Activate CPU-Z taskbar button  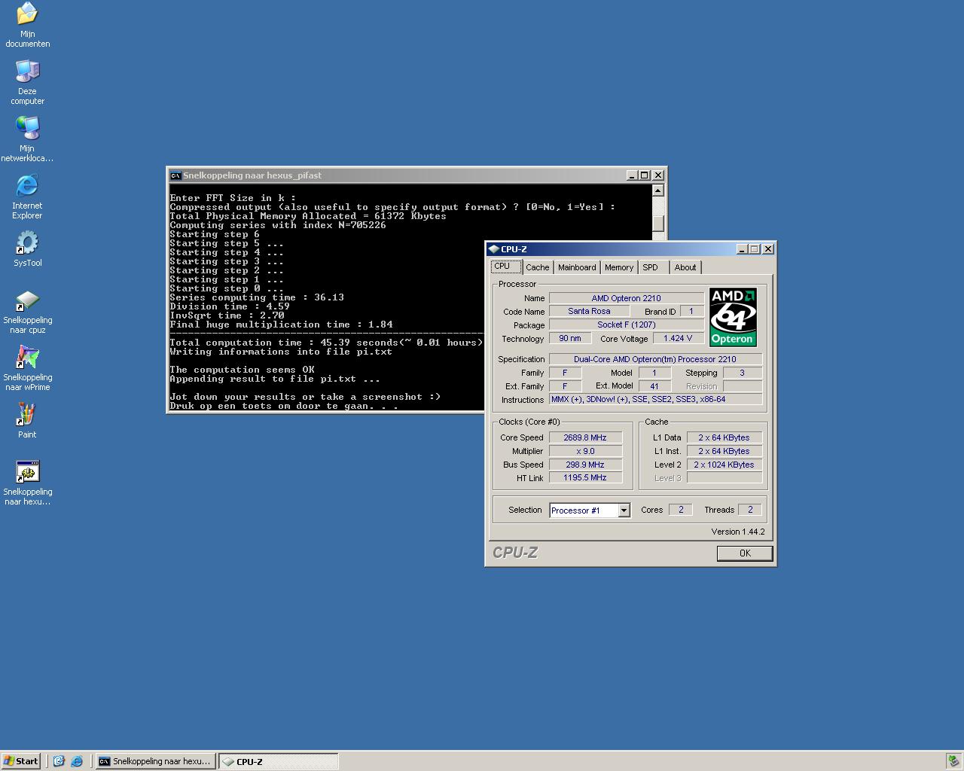279,761
